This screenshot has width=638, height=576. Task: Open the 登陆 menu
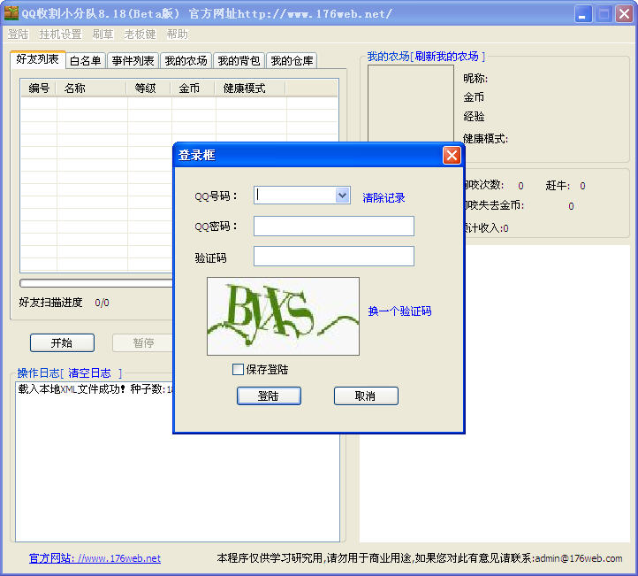point(19,35)
